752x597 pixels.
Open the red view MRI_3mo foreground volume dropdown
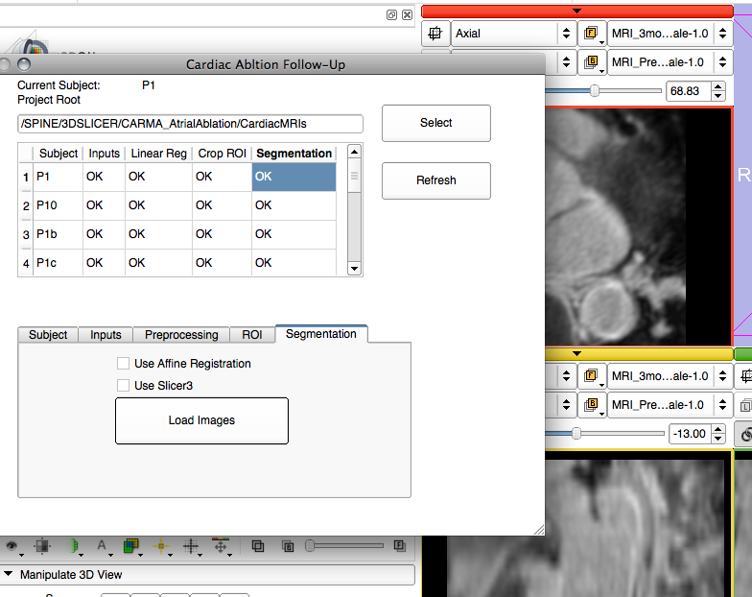[x=667, y=34]
